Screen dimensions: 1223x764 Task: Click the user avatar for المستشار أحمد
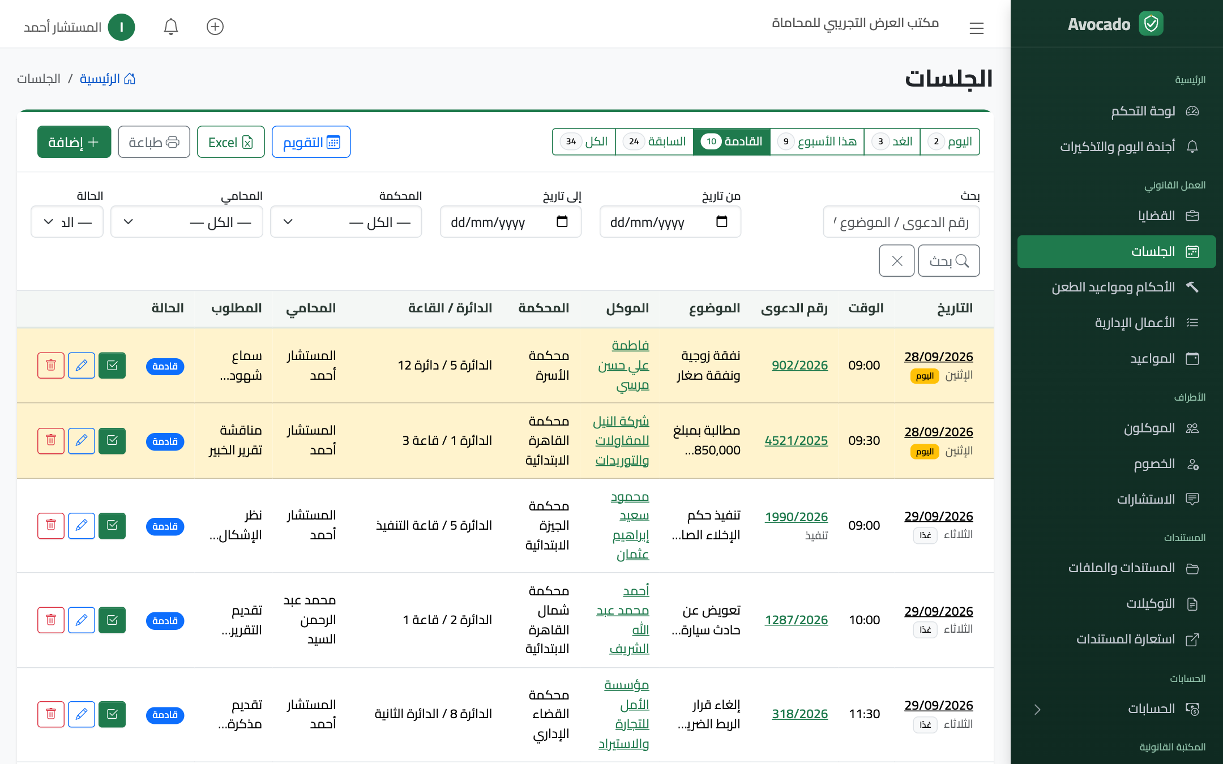tap(121, 27)
